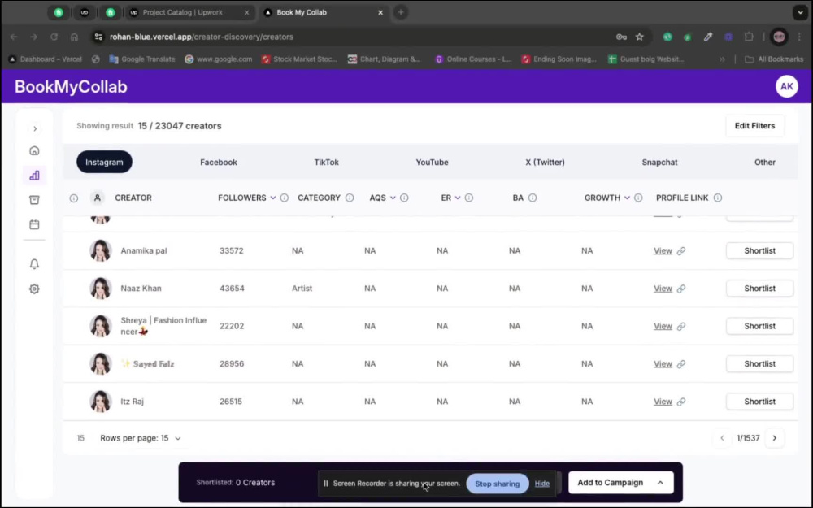Switch to the Snapchat tab
This screenshot has width=813, height=508.
coord(659,163)
